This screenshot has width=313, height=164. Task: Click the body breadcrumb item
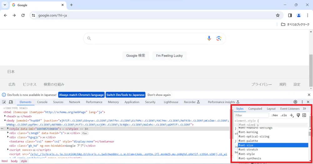pyautogui.click(x=14, y=161)
